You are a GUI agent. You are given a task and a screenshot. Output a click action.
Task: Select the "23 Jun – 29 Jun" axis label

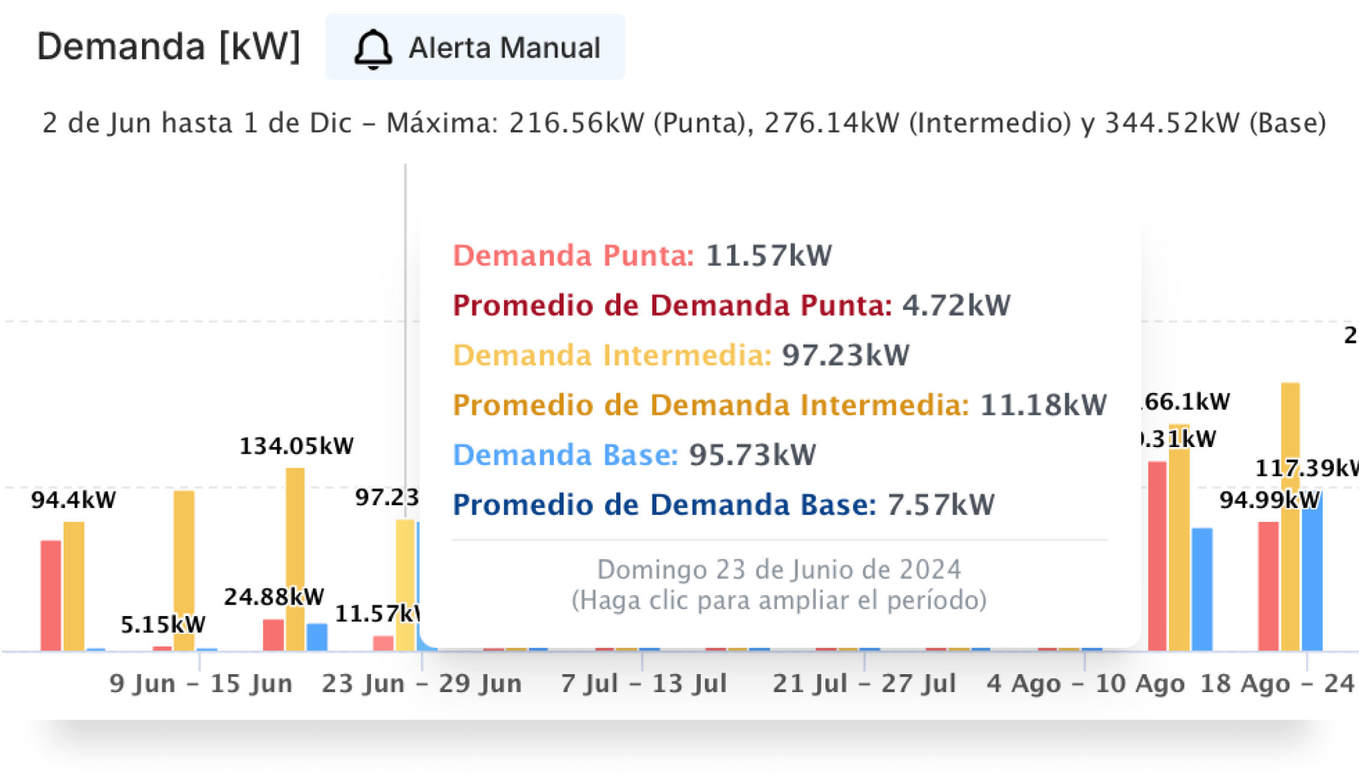point(421,684)
